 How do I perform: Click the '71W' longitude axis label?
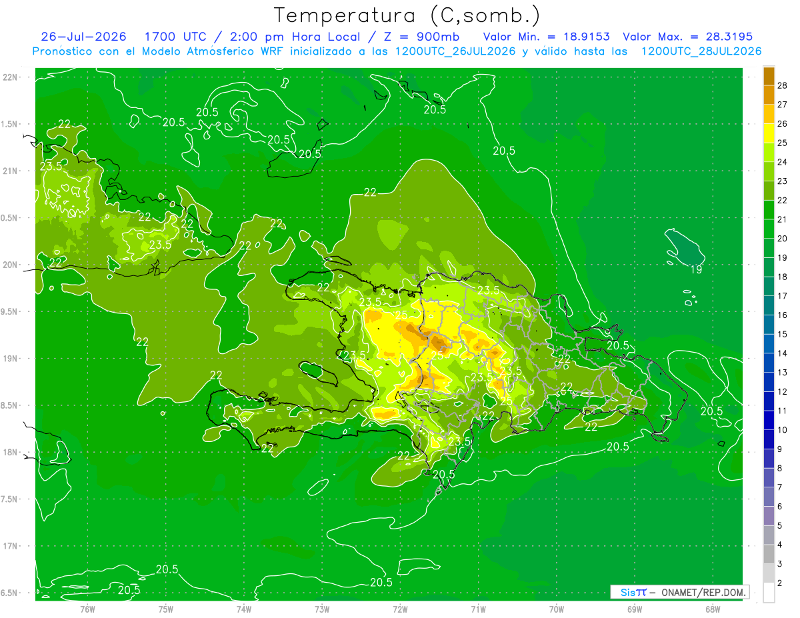pyautogui.click(x=478, y=609)
